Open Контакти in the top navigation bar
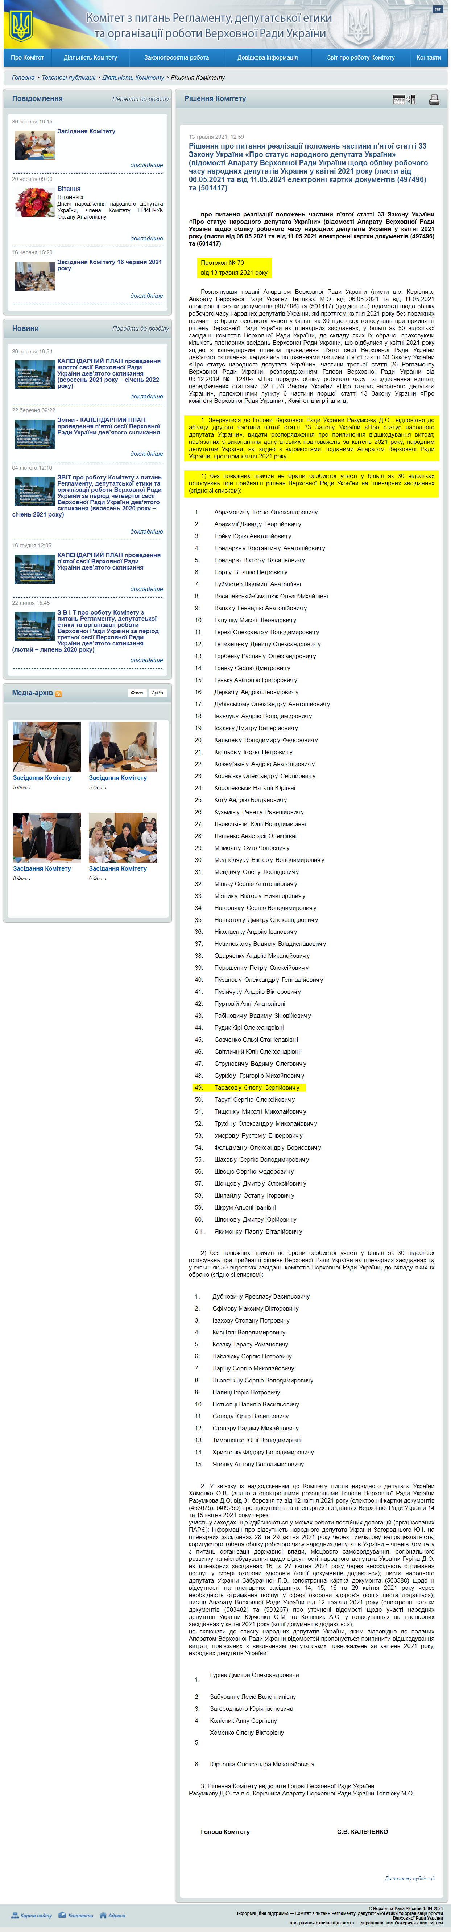The image size is (451, 1932). pos(429,58)
